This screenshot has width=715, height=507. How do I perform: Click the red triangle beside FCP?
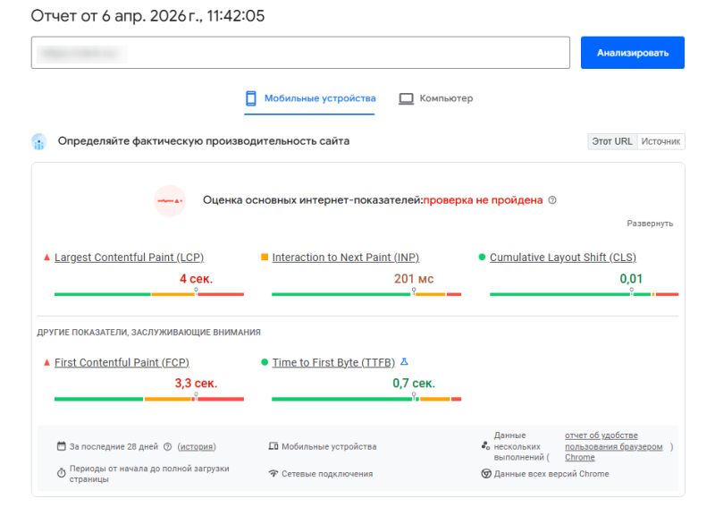pos(46,362)
